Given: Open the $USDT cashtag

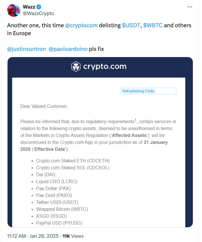Looking at the screenshot, I should 132,26.
